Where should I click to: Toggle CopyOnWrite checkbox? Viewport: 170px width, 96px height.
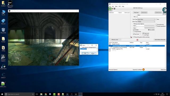pyautogui.click(x=134, y=31)
